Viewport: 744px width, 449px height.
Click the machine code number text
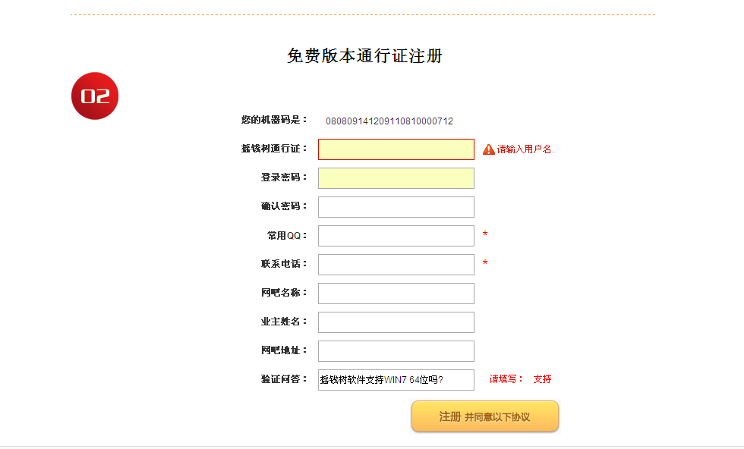pyautogui.click(x=389, y=121)
